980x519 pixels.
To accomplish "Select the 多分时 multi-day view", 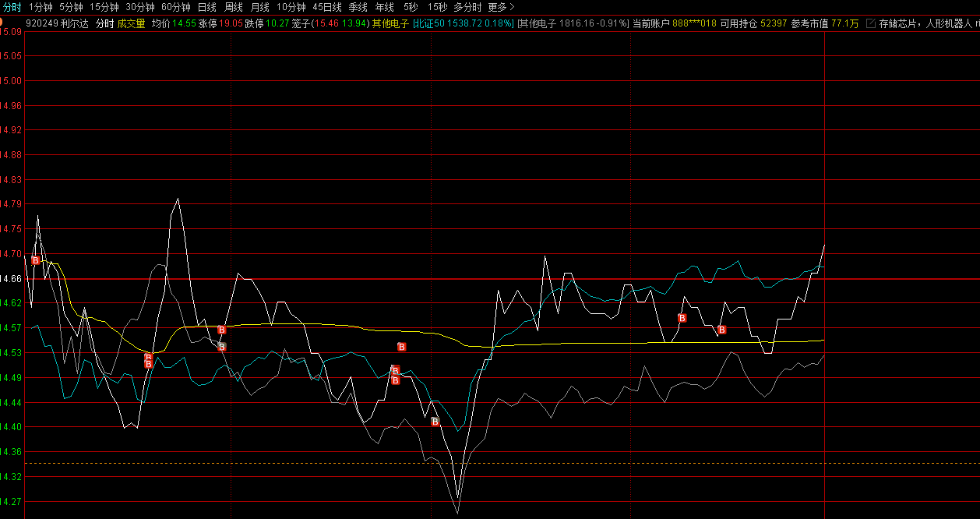I will pyautogui.click(x=467, y=7).
